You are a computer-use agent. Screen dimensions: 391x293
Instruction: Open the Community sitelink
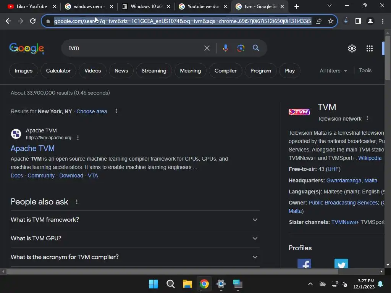[41, 175]
